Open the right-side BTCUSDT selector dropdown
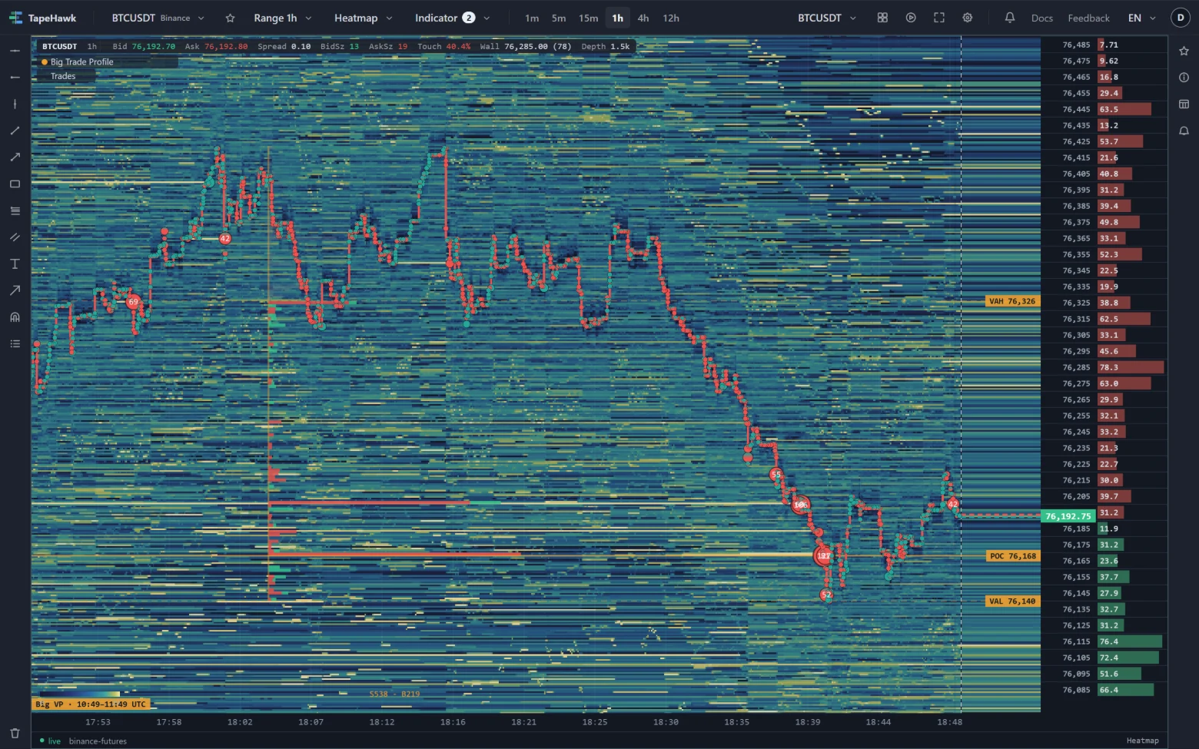The height and width of the screenshot is (749, 1199). pyautogui.click(x=827, y=18)
